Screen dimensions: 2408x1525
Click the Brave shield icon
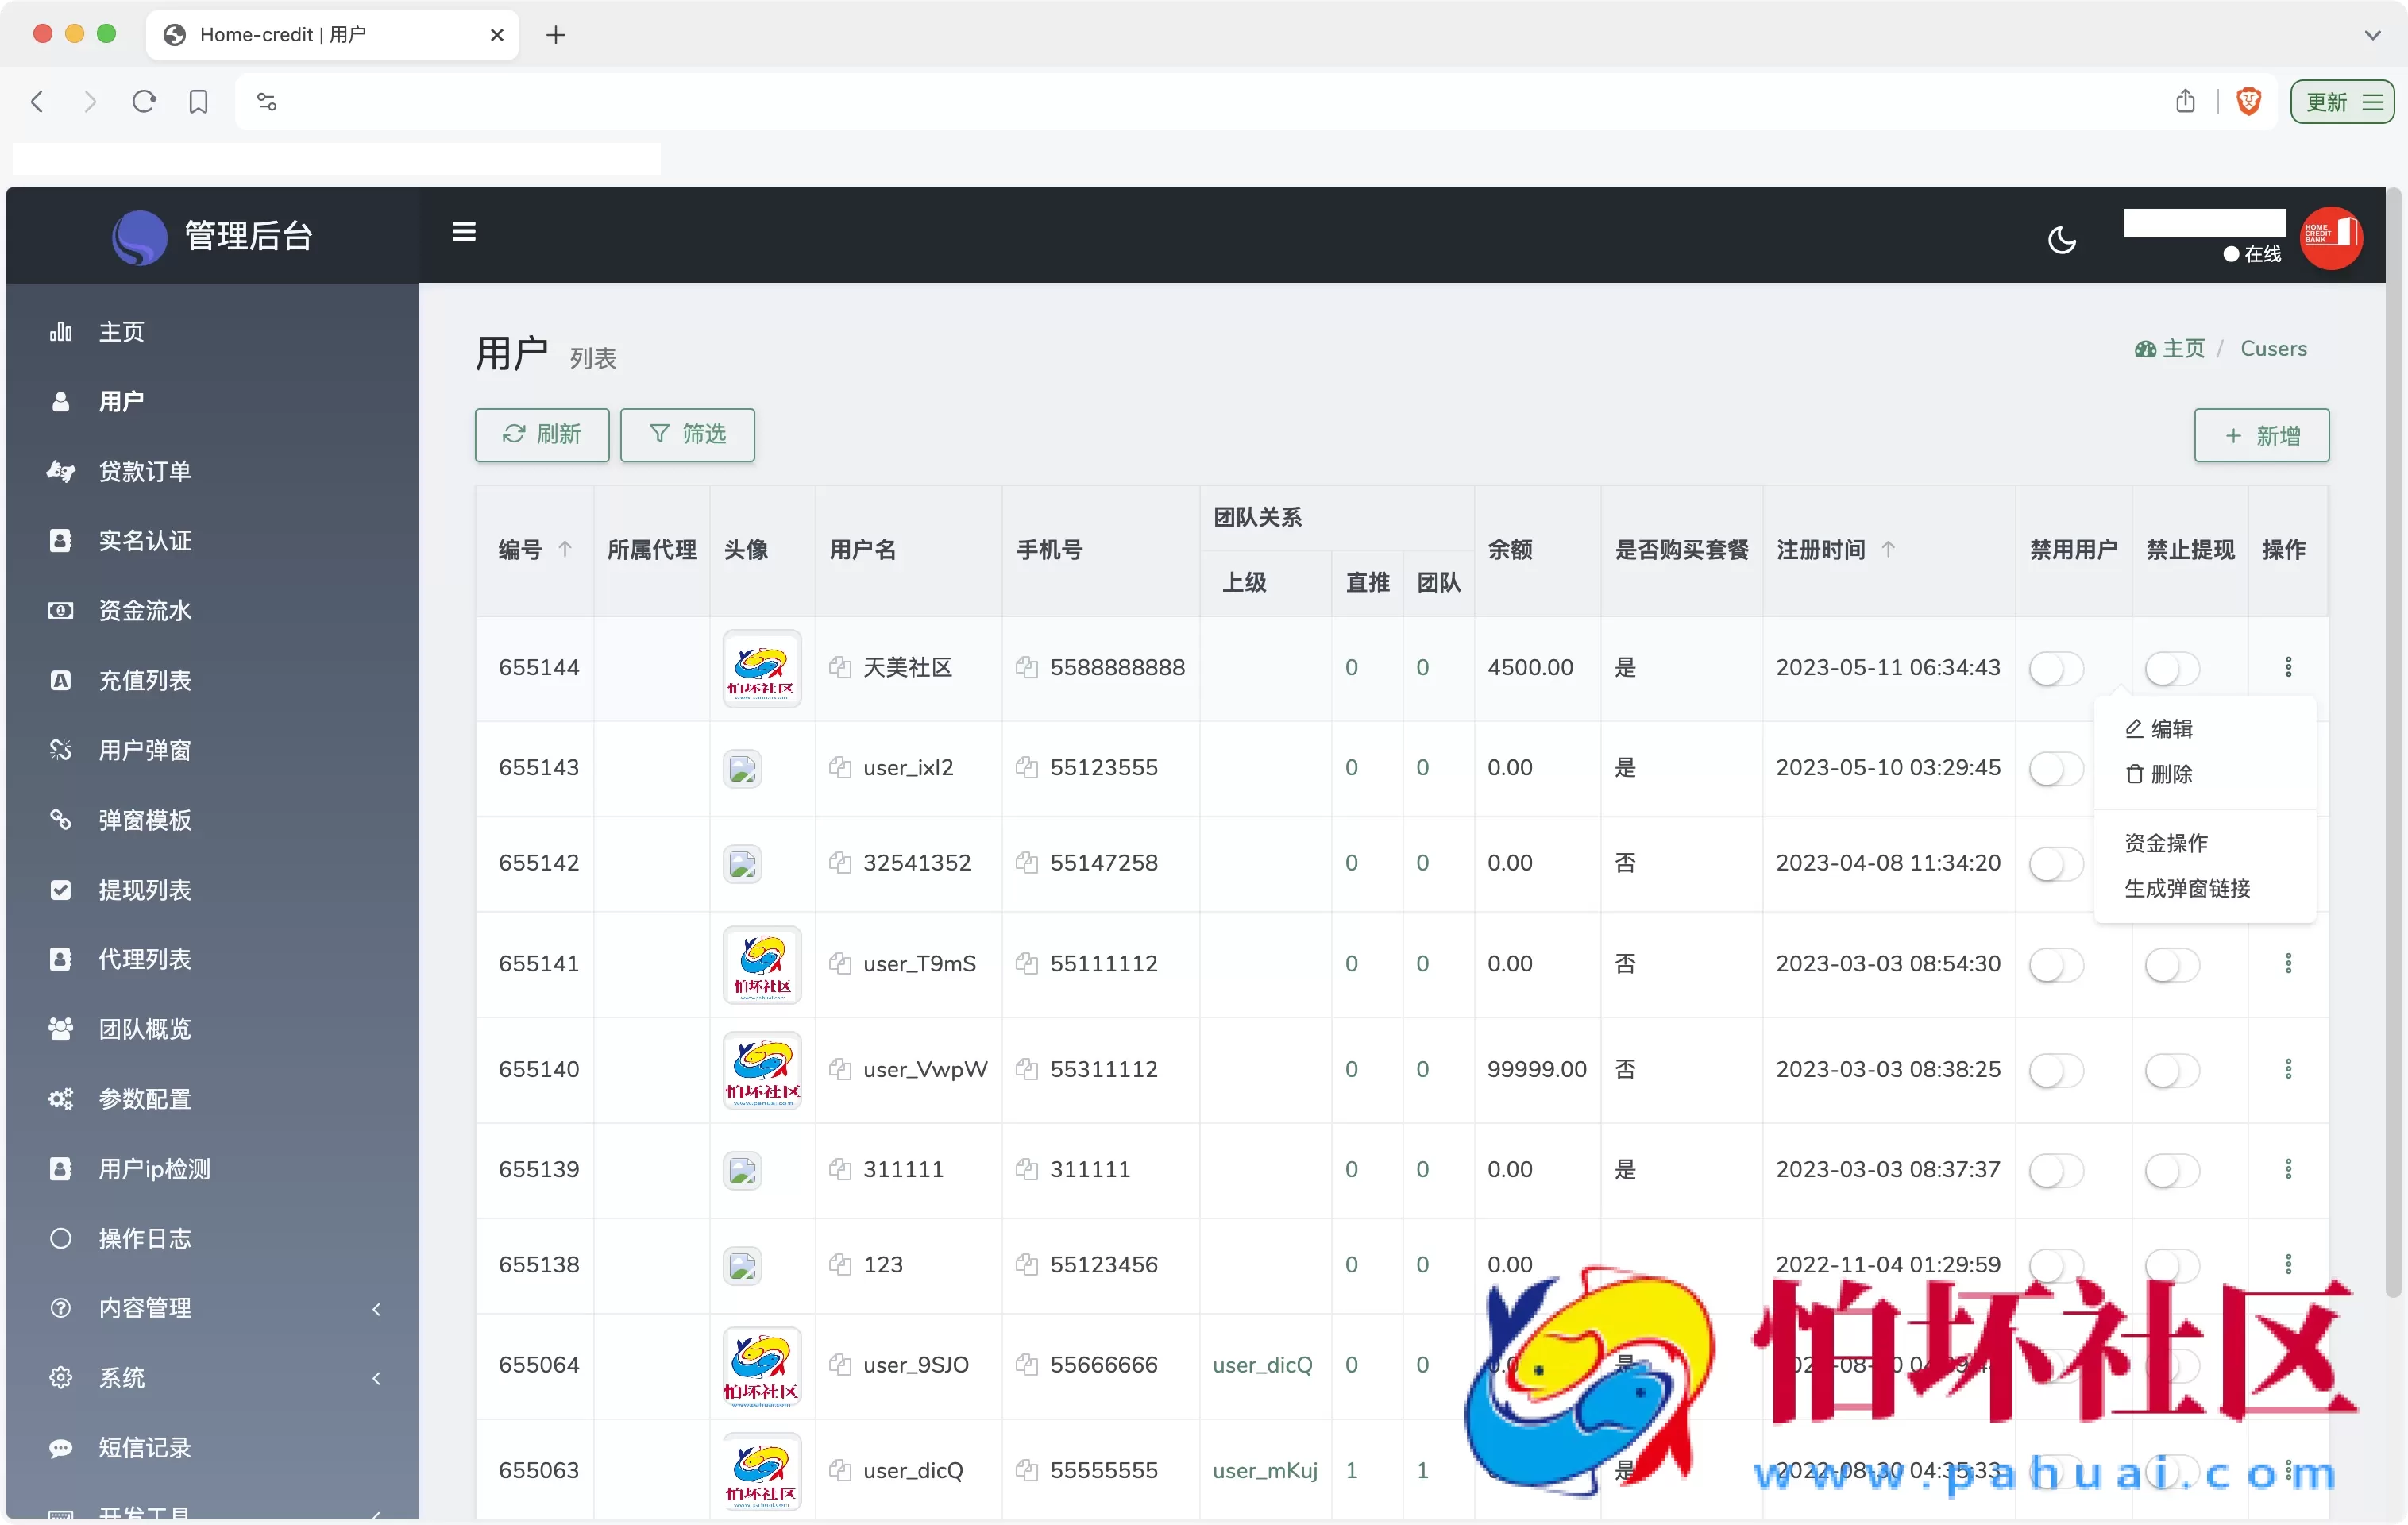point(2248,101)
